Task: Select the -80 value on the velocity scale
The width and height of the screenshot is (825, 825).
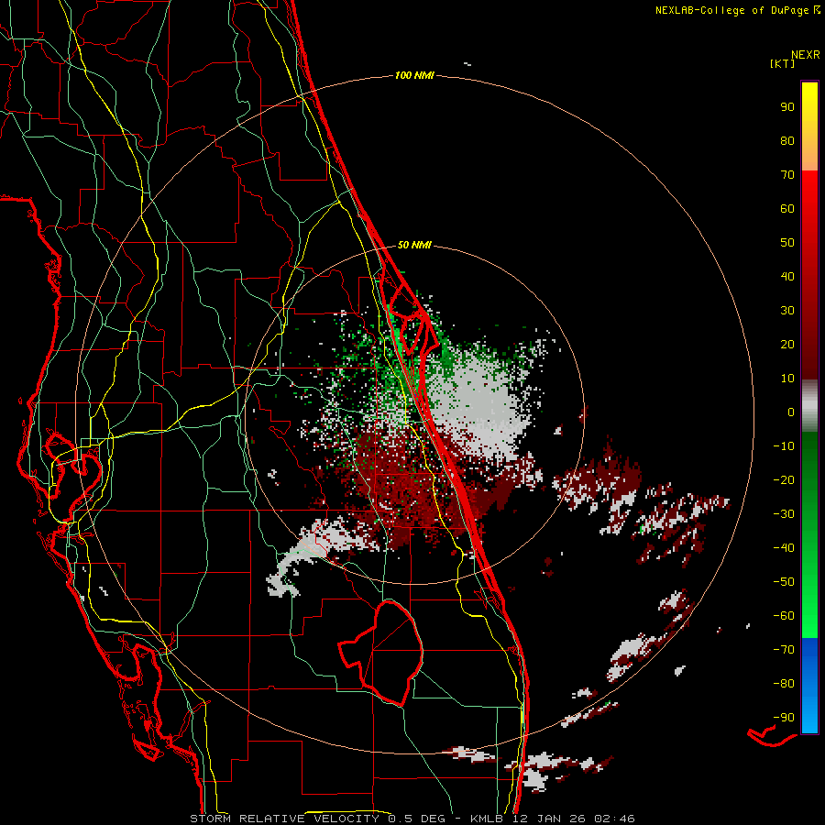Action: [784, 684]
